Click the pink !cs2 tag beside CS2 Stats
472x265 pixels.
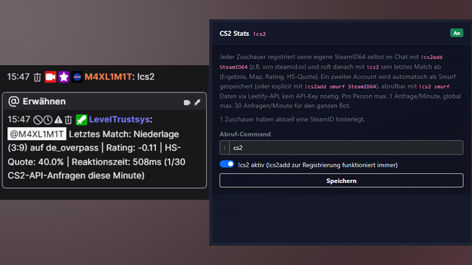click(259, 34)
